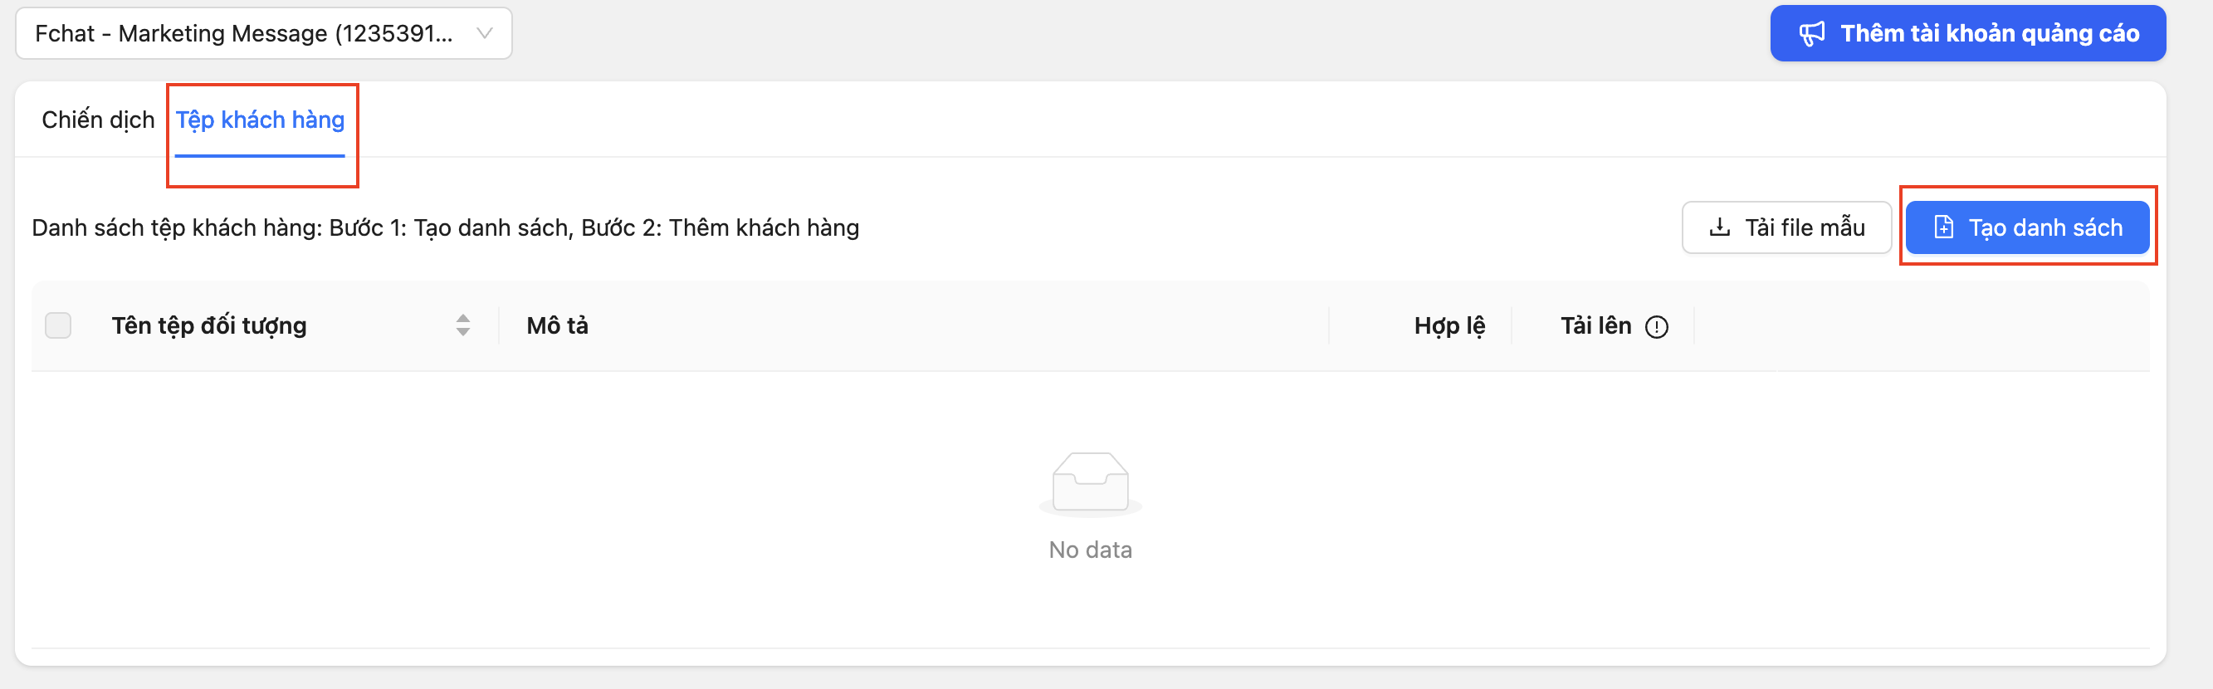Click the Tải file mẫu button
The width and height of the screenshot is (2213, 689).
[x=1786, y=227]
